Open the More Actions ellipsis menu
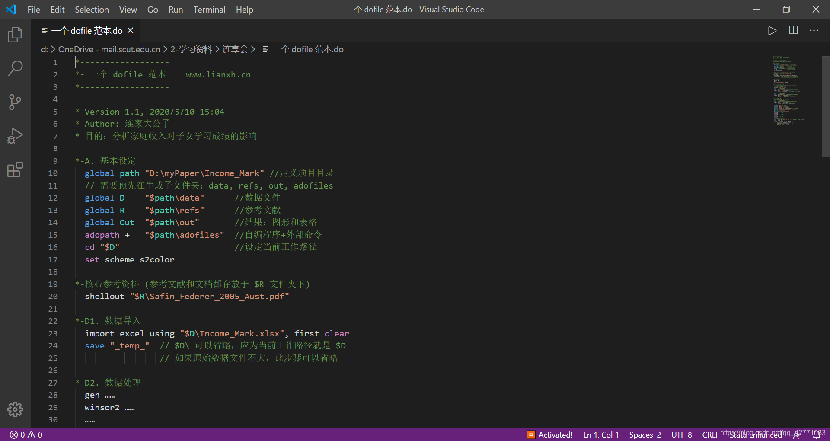Screen dimensions: 830x441 click(x=814, y=30)
